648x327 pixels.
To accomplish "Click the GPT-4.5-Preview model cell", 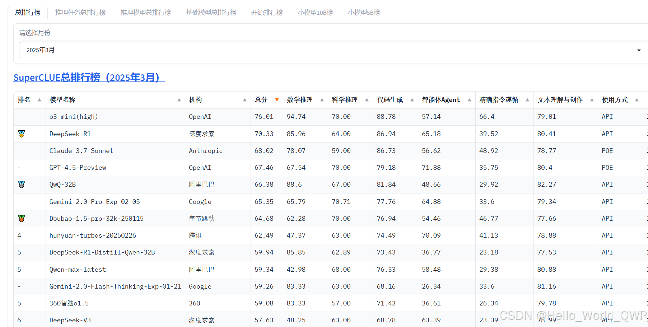I will [115, 168].
